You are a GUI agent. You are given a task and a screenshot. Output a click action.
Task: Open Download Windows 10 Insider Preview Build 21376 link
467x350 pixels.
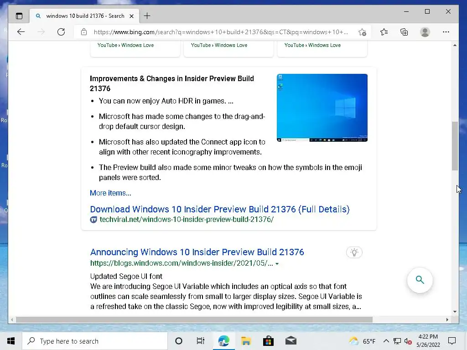pyautogui.click(x=220, y=209)
